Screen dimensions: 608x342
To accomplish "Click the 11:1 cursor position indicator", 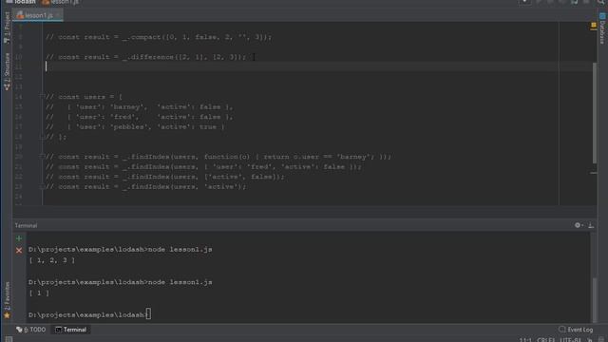I will coord(525,340).
